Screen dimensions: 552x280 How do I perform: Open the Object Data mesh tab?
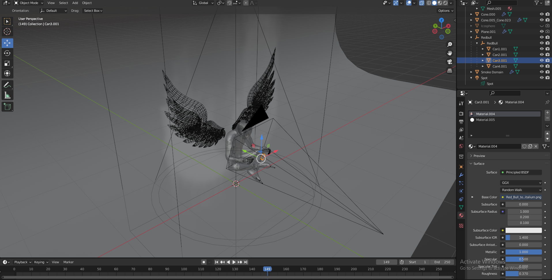[461, 207]
